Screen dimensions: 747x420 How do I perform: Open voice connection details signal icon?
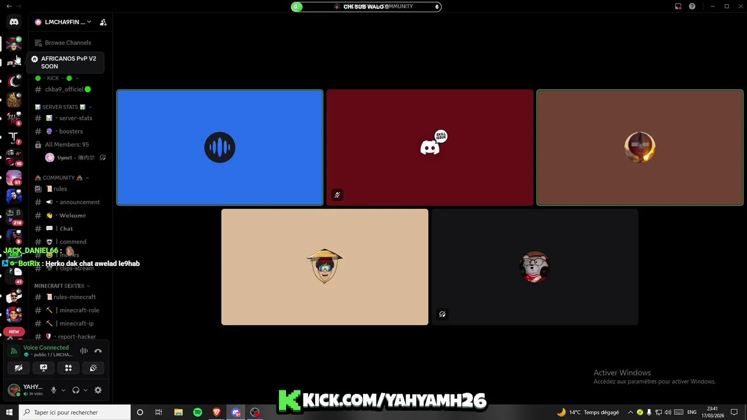coord(13,351)
